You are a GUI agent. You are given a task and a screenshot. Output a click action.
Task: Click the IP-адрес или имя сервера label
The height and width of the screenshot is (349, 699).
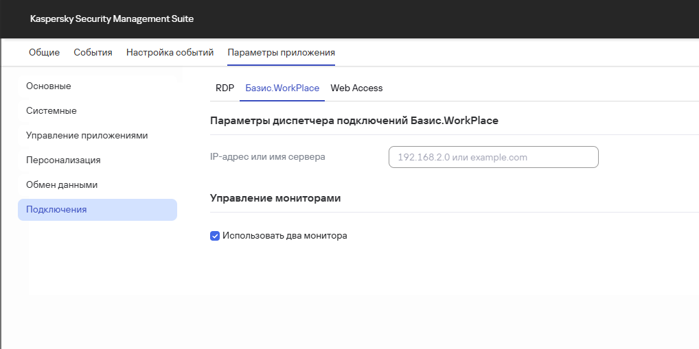pos(267,157)
